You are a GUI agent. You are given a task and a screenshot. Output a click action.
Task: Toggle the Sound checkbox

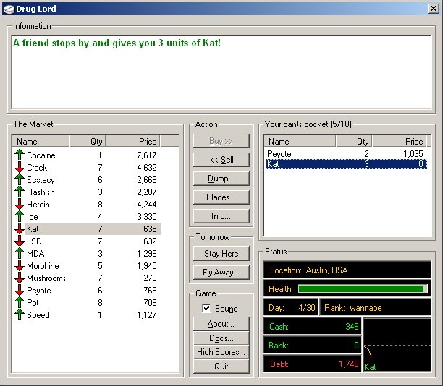pos(206,309)
